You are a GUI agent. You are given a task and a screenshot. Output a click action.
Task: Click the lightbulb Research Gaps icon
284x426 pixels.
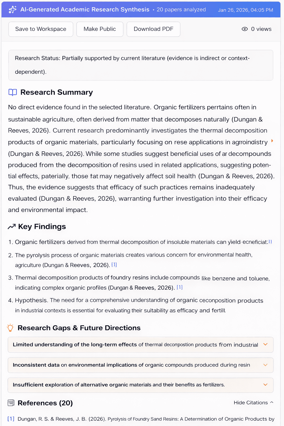tap(11, 328)
